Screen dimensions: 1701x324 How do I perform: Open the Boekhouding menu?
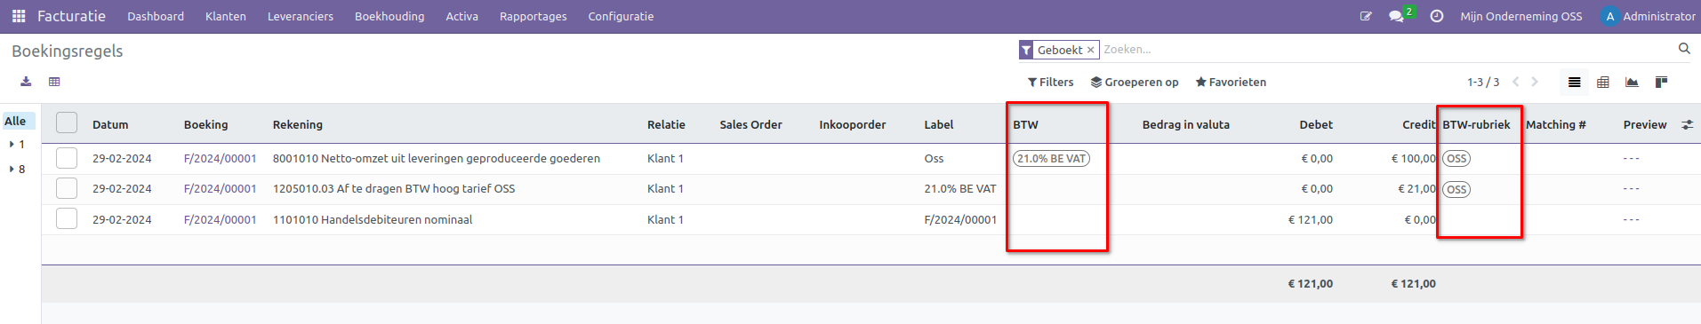click(x=389, y=16)
